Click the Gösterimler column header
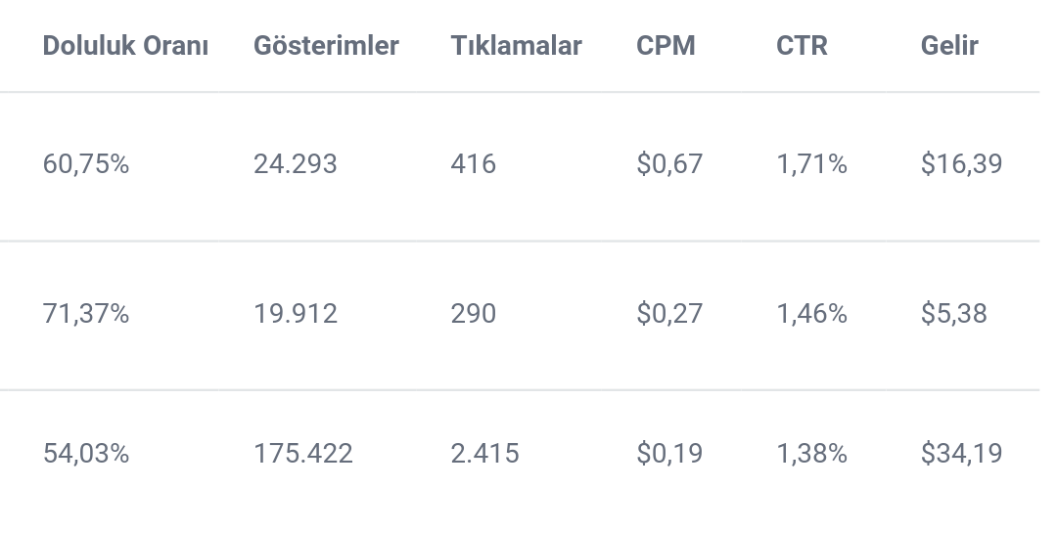 click(326, 46)
